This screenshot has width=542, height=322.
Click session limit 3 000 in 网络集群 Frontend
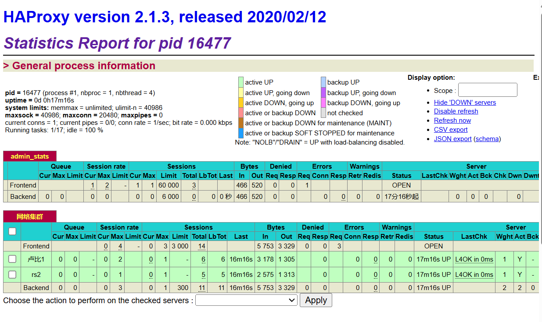pos(180,246)
